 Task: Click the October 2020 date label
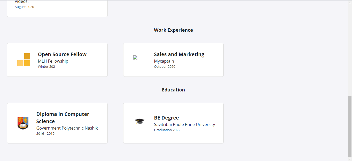point(165,66)
